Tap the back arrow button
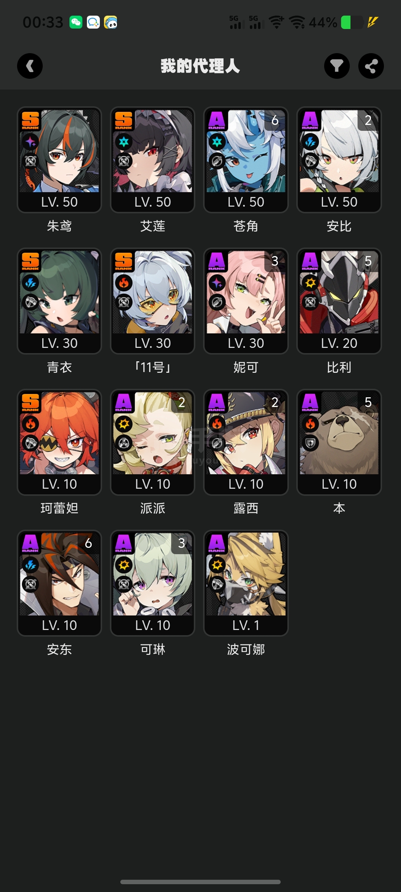Image resolution: width=401 pixels, height=892 pixels. (x=30, y=66)
